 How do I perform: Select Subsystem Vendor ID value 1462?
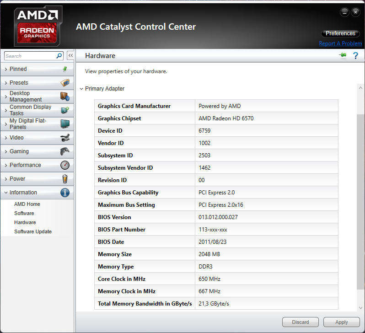click(204, 168)
